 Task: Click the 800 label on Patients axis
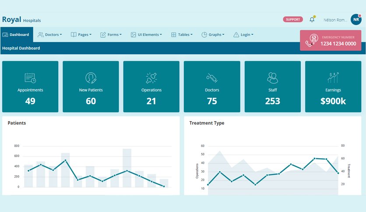(x=17, y=146)
